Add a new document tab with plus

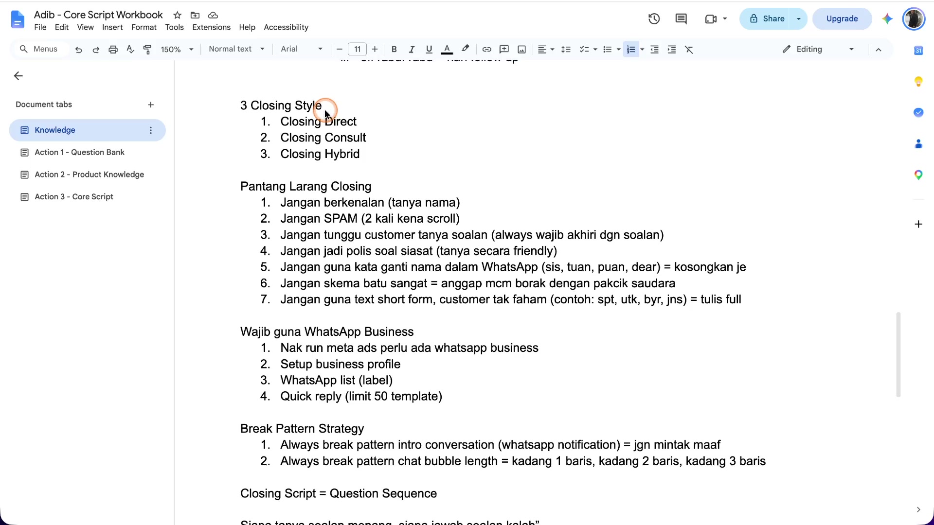[x=151, y=105]
